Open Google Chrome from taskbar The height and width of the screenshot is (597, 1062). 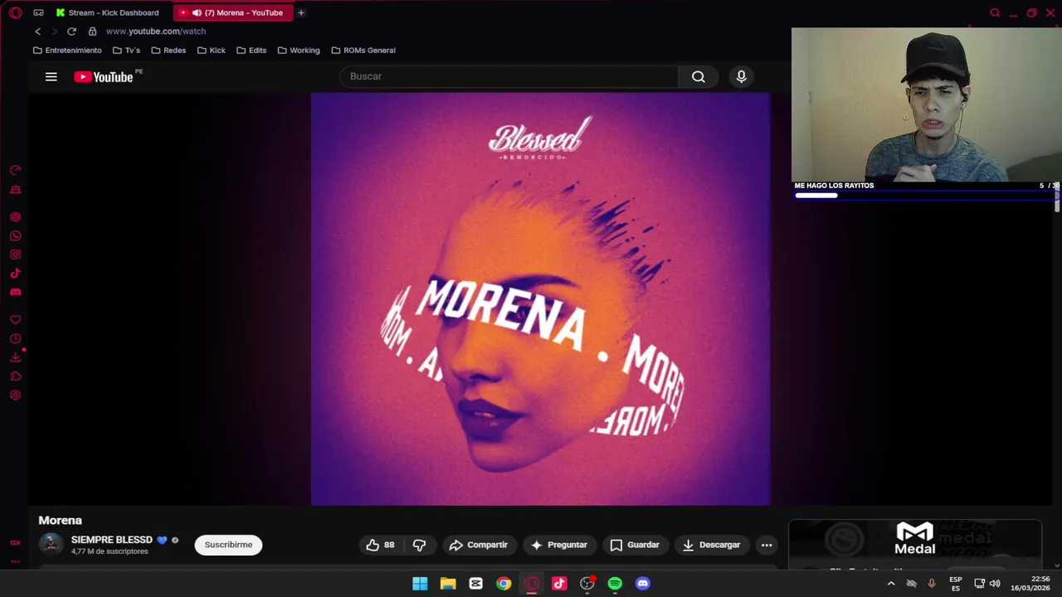(504, 584)
